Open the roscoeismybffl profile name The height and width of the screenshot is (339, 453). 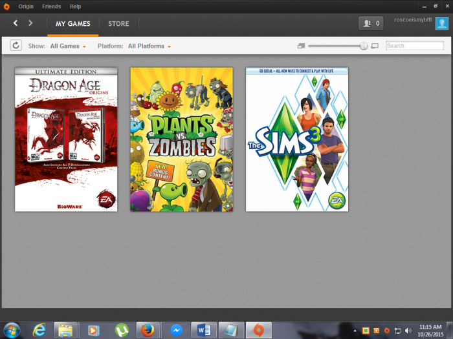coord(413,20)
